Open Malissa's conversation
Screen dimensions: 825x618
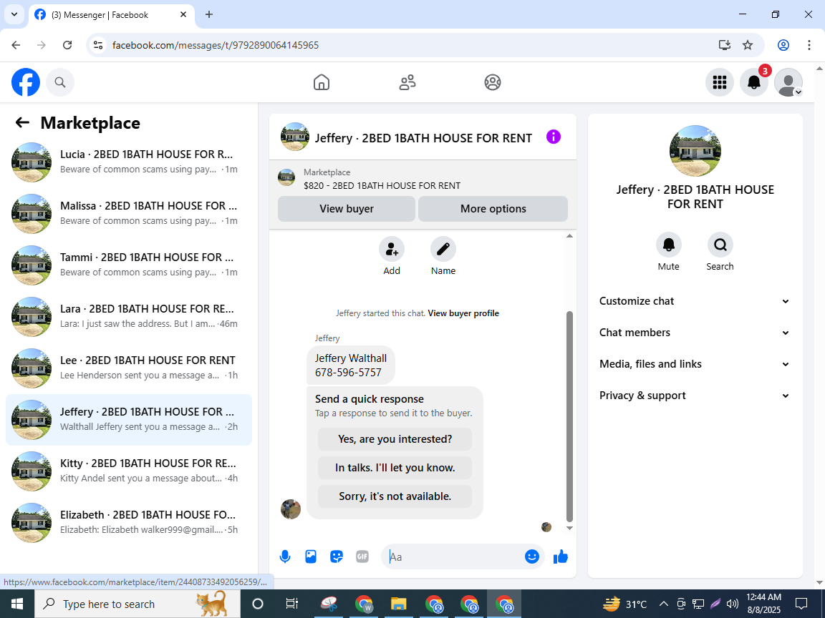click(128, 213)
